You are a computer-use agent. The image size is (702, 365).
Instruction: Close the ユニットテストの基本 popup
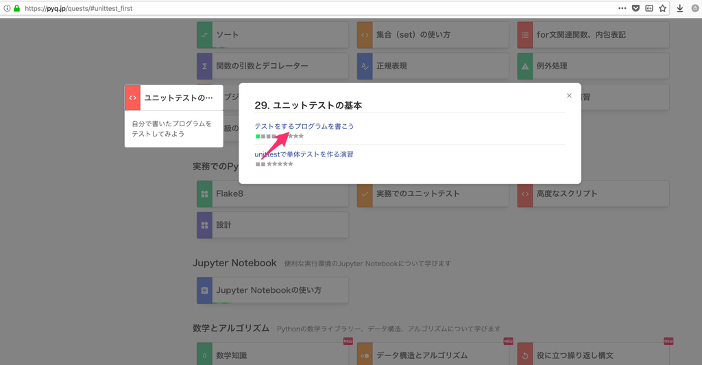[x=569, y=95]
